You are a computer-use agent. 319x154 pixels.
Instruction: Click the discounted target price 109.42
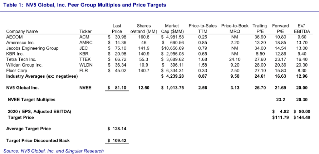pyautogui.click(x=117, y=141)
